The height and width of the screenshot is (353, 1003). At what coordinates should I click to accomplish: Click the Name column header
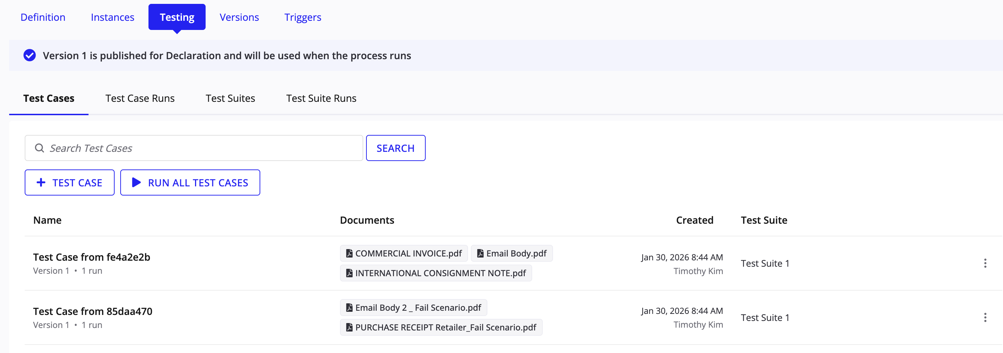[48, 221]
